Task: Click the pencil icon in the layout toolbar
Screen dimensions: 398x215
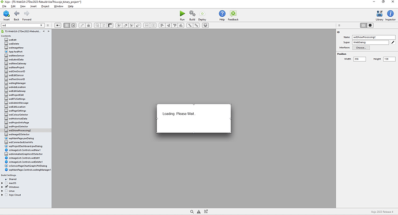Action: tap(82, 25)
